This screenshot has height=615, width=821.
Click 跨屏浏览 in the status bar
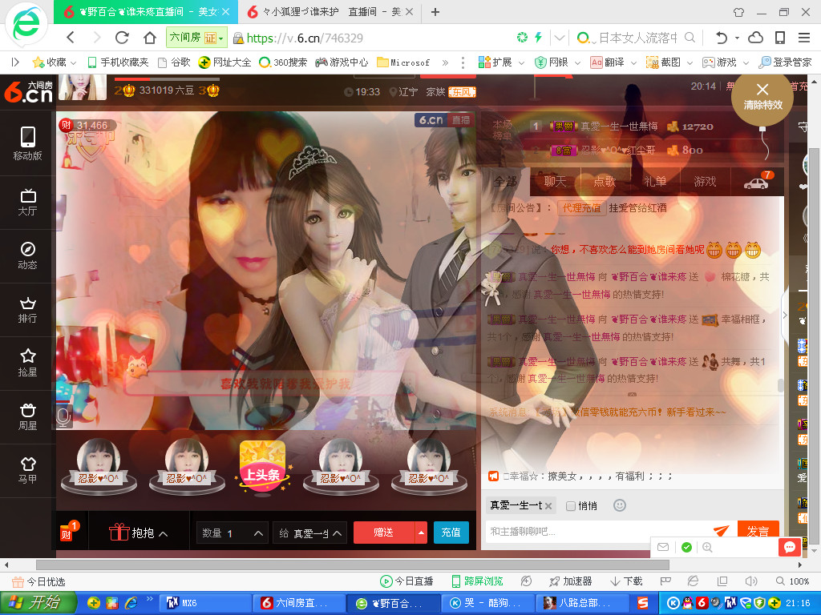click(x=477, y=581)
